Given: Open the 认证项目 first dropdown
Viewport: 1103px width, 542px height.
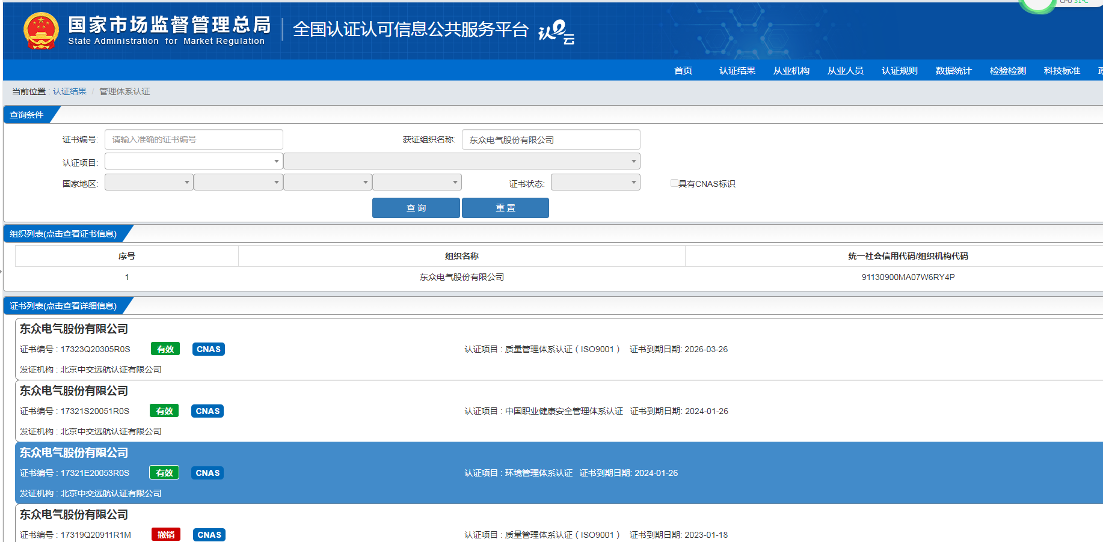Looking at the screenshot, I should tap(194, 161).
